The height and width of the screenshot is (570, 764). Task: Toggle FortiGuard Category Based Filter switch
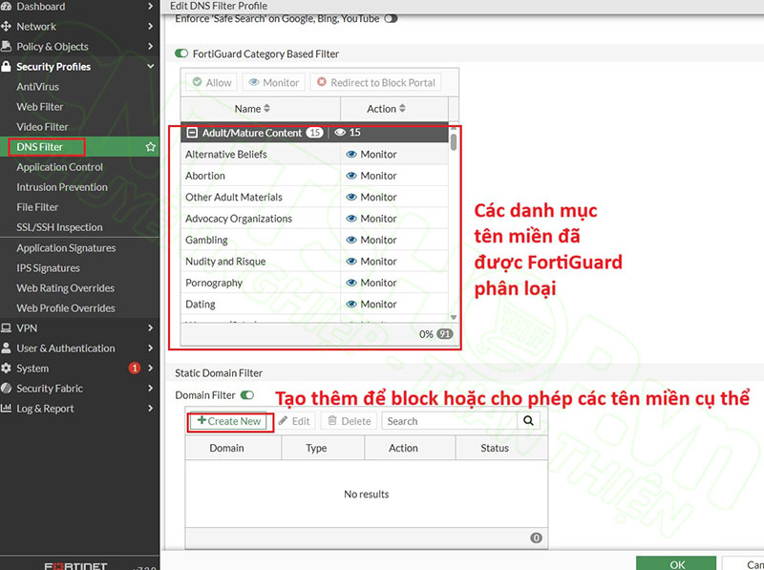(x=181, y=53)
